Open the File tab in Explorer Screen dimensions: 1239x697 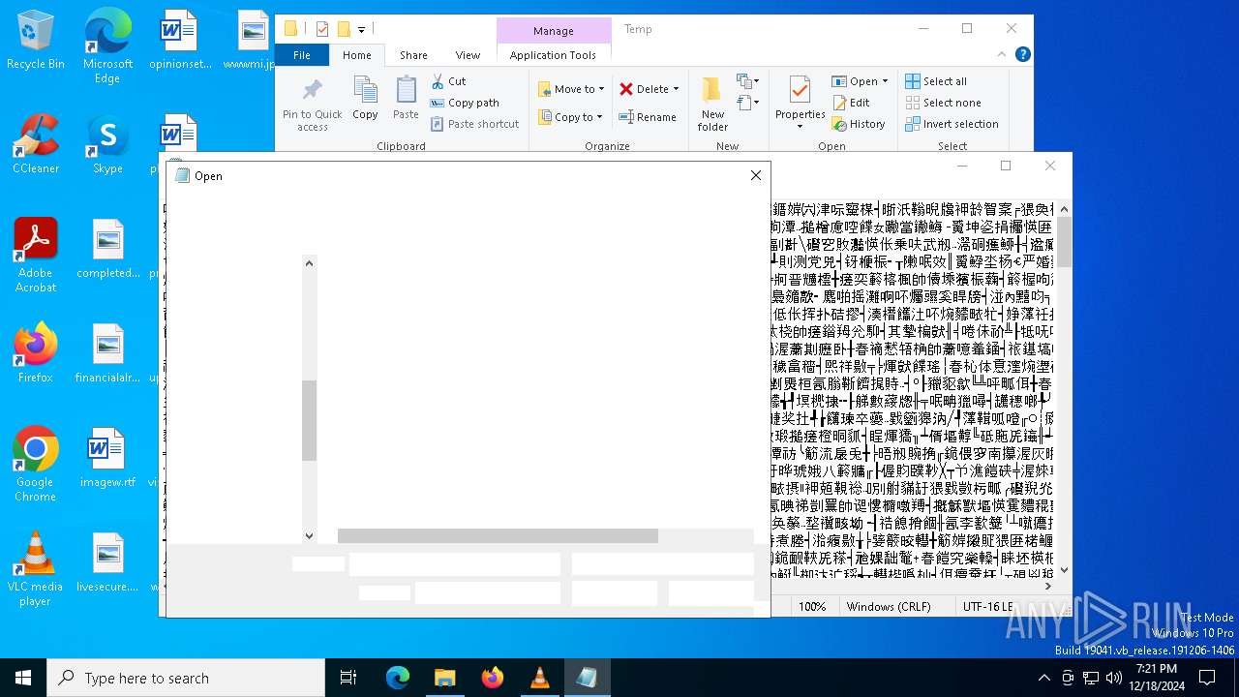pos(302,55)
